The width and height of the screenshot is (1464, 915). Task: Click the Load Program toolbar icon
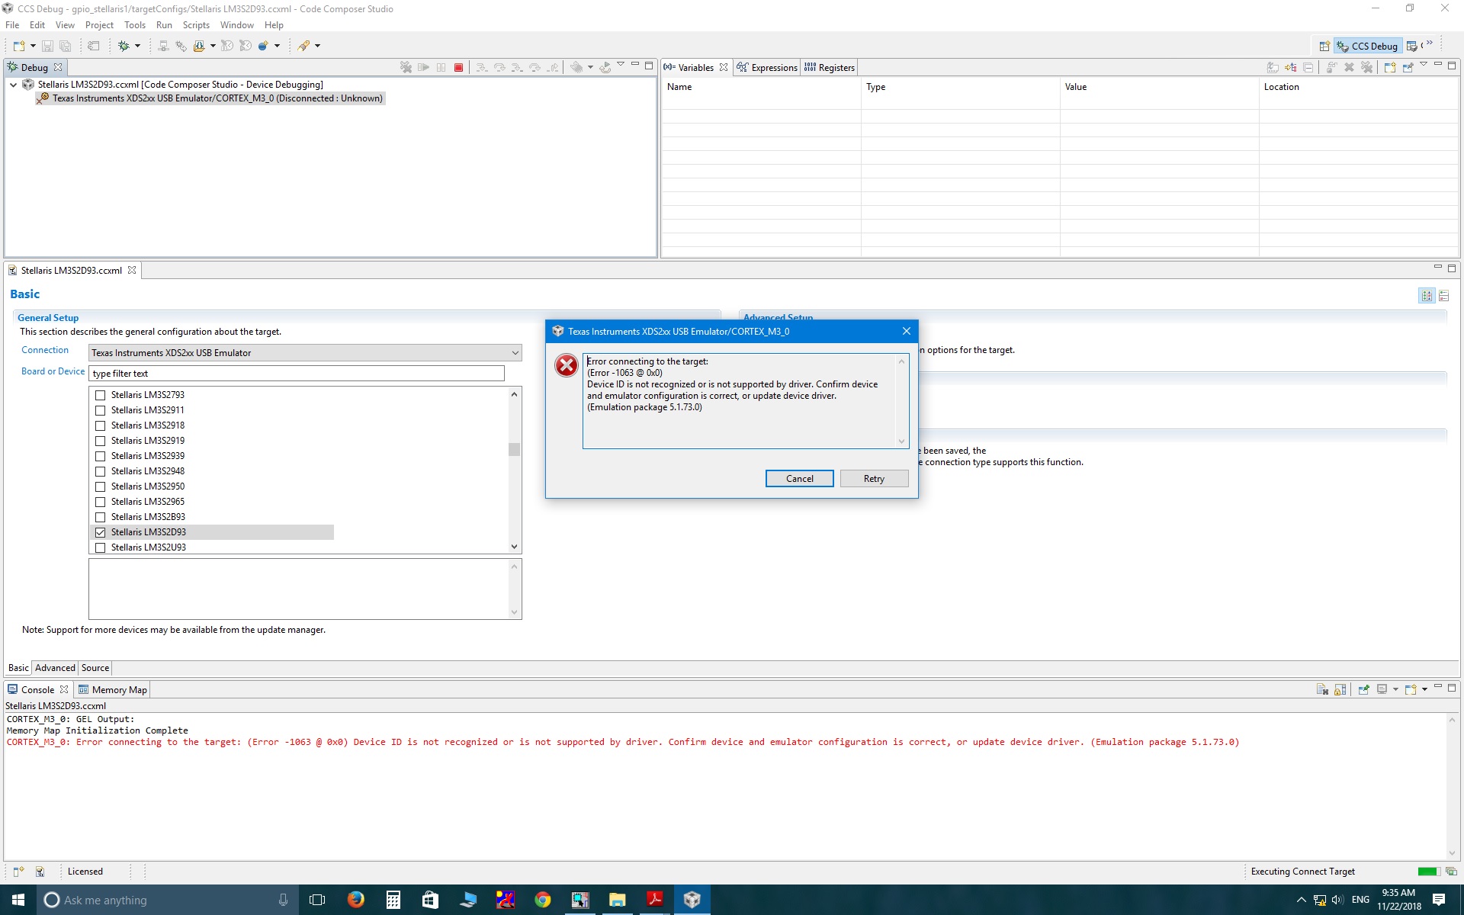coord(198,47)
